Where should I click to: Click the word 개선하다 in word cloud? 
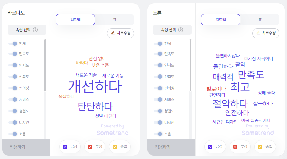pos(95,86)
